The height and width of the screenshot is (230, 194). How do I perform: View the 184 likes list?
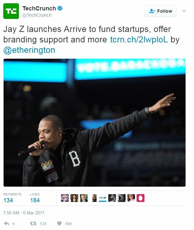[35, 198]
